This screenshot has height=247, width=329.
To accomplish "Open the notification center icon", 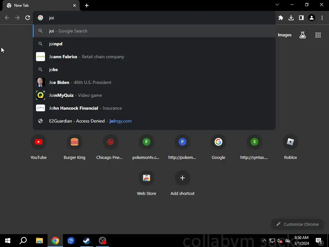I will click(318, 241).
